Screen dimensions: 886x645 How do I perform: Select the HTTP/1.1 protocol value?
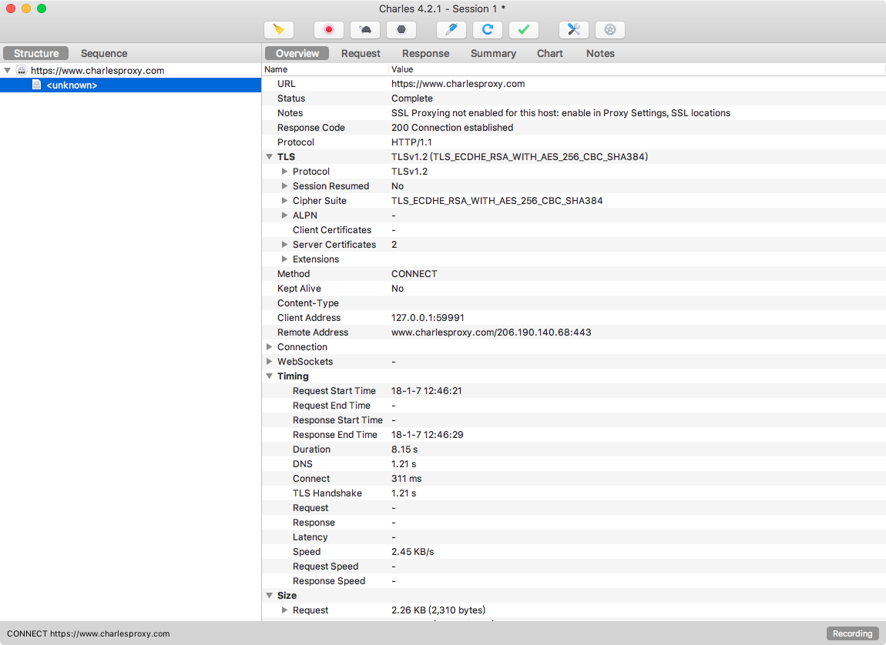[x=411, y=142]
